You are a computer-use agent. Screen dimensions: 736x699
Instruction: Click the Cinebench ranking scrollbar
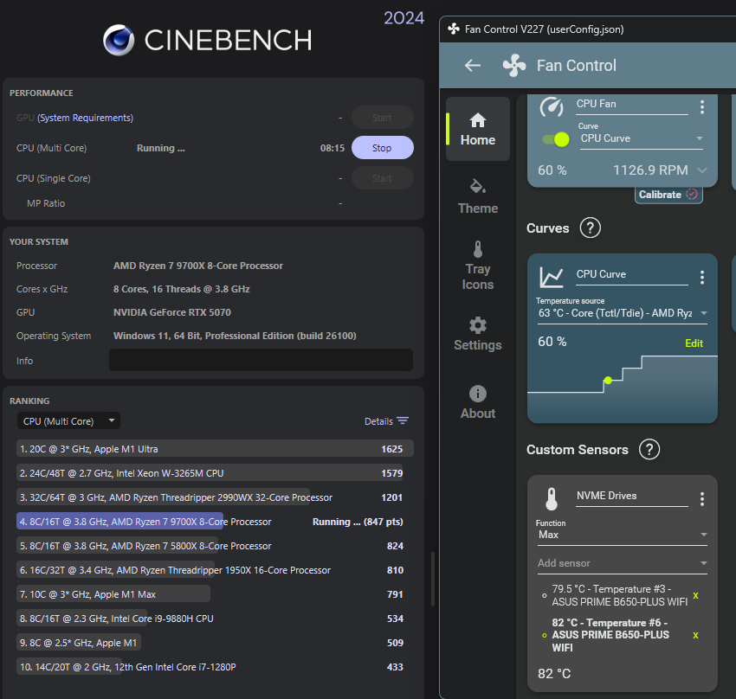click(433, 579)
